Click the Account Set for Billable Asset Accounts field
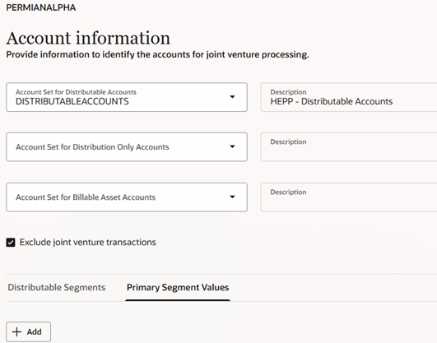Viewport: 437px width, 343px height. [127, 197]
